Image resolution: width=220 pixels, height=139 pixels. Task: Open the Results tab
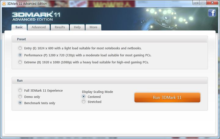click(x=60, y=27)
